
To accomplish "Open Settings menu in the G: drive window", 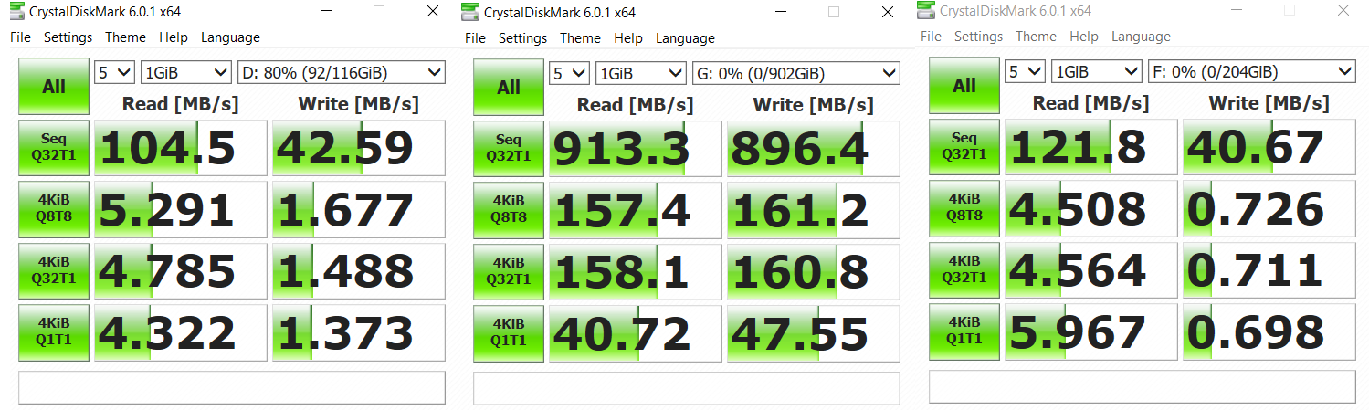I will pyautogui.click(x=522, y=38).
